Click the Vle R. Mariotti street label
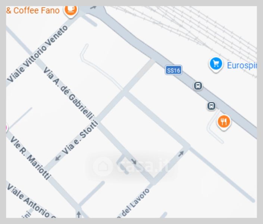 click(x=31, y=158)
